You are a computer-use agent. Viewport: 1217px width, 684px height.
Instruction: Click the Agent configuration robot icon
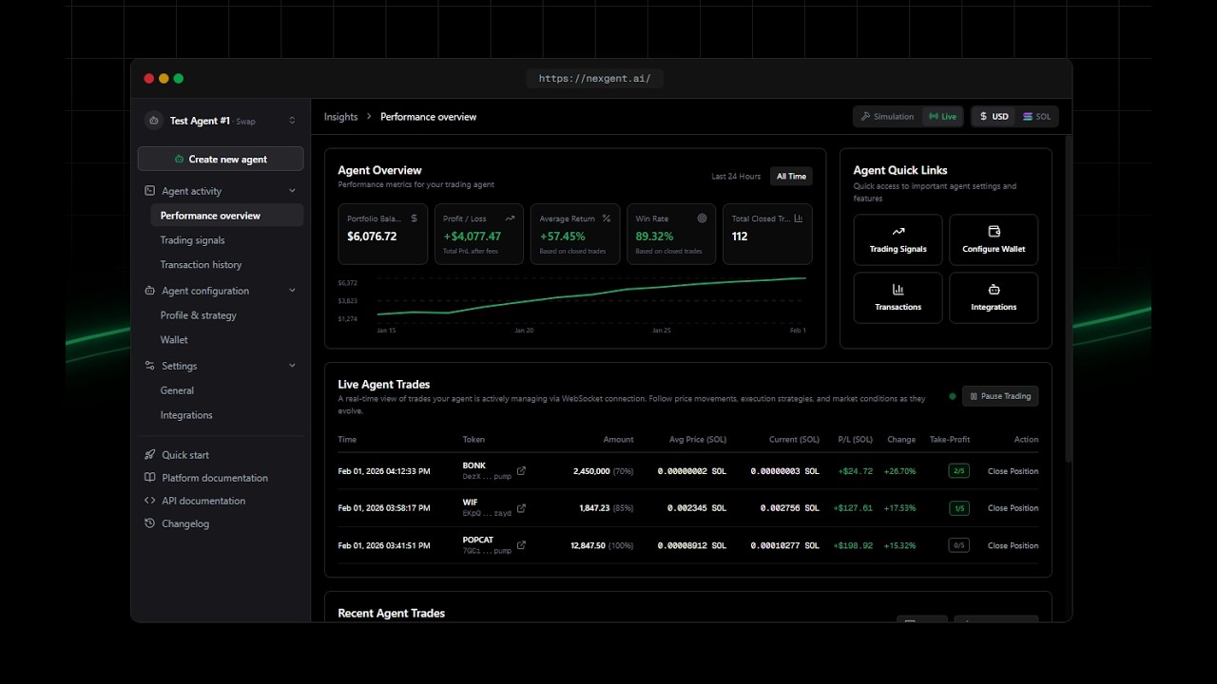[149, 291]
